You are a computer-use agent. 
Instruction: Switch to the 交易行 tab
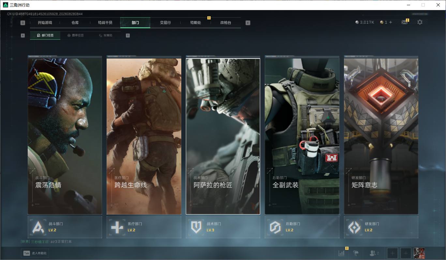point(165,23)
